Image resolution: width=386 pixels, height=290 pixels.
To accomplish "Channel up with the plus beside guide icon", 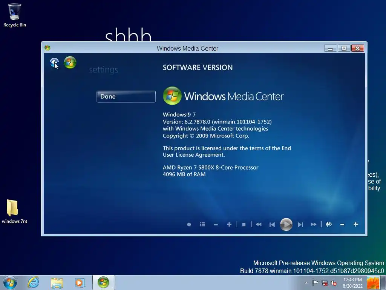I will point(229,224).
